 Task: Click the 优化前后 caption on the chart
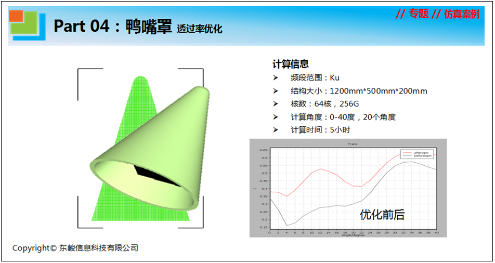[x=382, y=214]
